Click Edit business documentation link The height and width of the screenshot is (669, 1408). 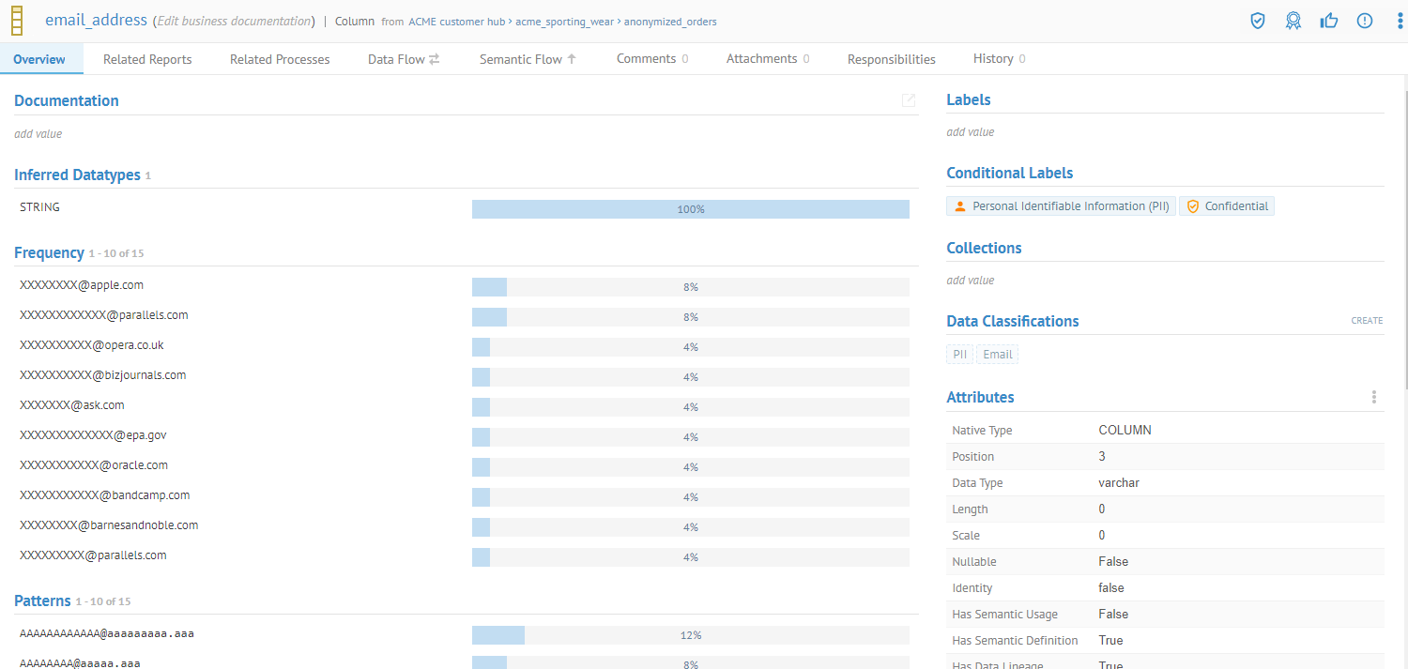[233, 21]
